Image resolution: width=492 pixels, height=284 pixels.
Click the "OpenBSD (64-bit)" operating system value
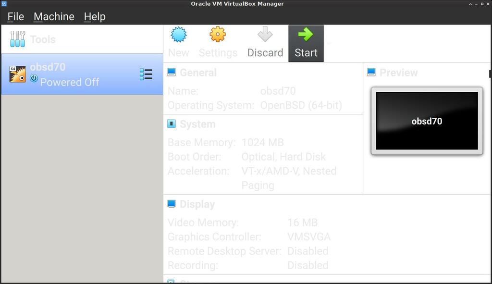(x=301, y=105)
